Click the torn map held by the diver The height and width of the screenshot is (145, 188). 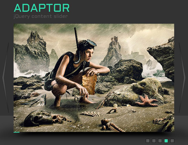(x=90, y=84)
